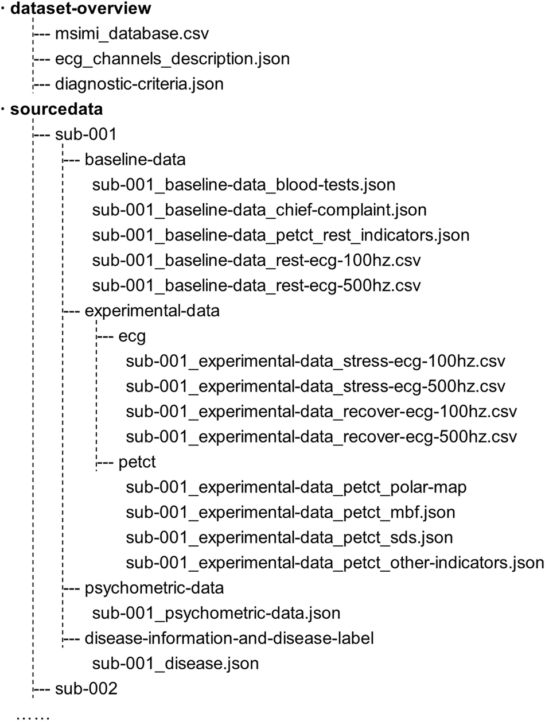Open the petct subfolder

coord(138,463)
